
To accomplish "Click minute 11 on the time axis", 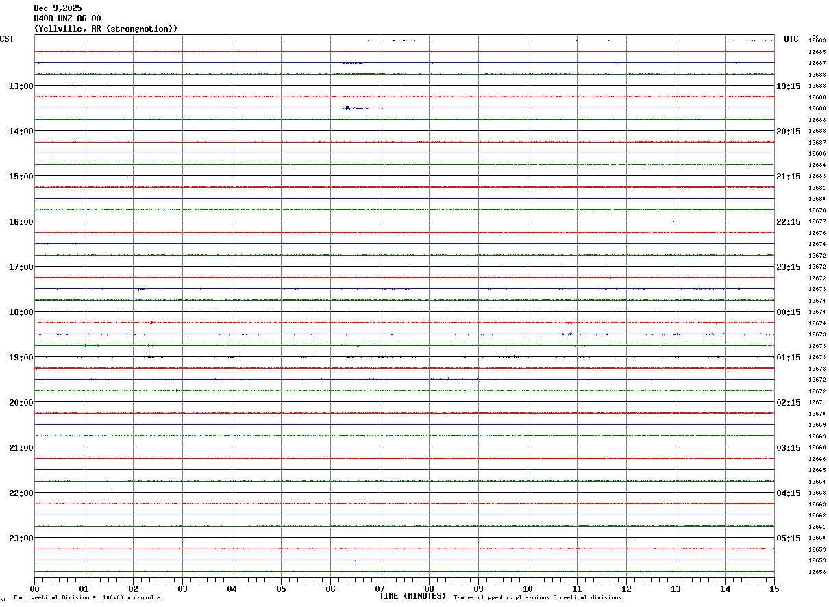I will tap(577, 589).
